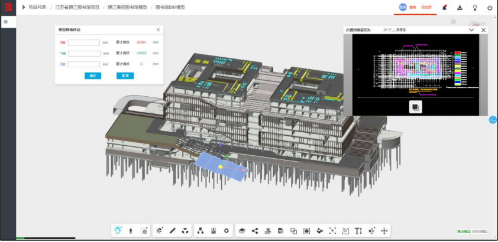This screenshot has height=242, width=498.
Task: Close the 2D drawing layer panel
Action: pos(483,30)
